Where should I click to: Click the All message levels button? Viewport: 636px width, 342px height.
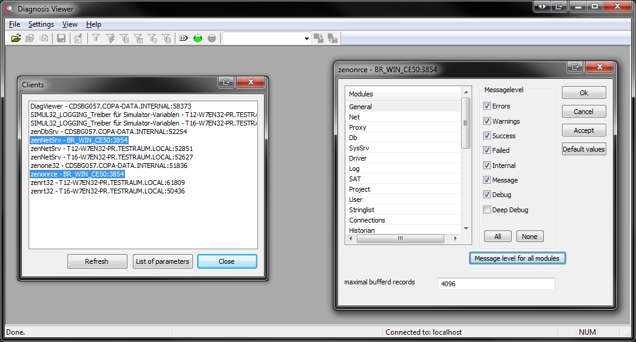(498, 236)
